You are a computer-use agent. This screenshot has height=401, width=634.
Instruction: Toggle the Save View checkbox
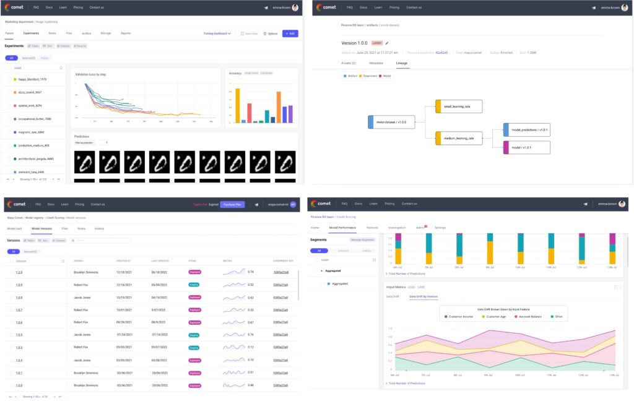coord(242,33)
